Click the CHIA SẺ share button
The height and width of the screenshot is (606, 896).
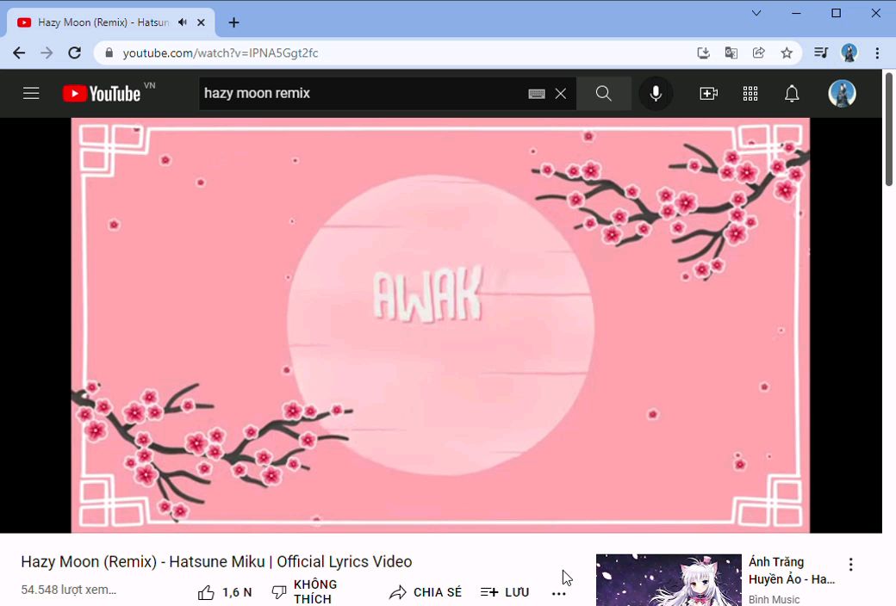[425, 592]
